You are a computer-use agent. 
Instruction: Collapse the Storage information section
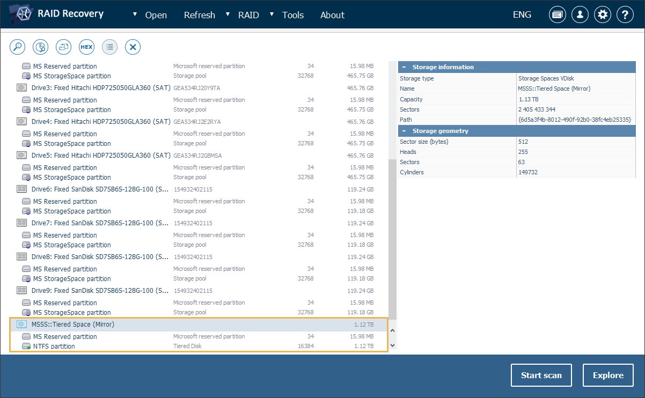tap(404, 67)
